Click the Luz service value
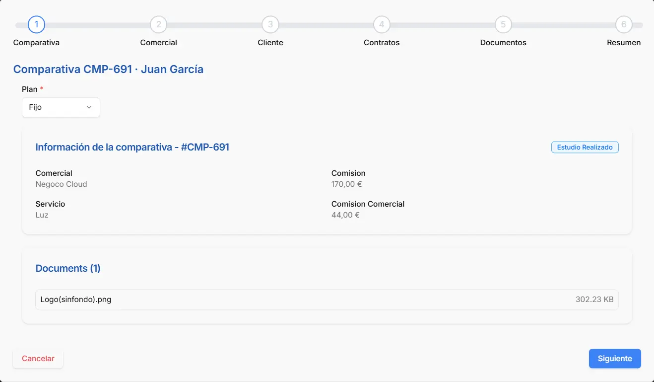Viewport: 654px width, 382px height. pos(42,215)
